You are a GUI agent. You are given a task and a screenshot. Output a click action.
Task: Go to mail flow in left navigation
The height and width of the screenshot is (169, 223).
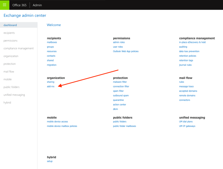tap(9, 72)
